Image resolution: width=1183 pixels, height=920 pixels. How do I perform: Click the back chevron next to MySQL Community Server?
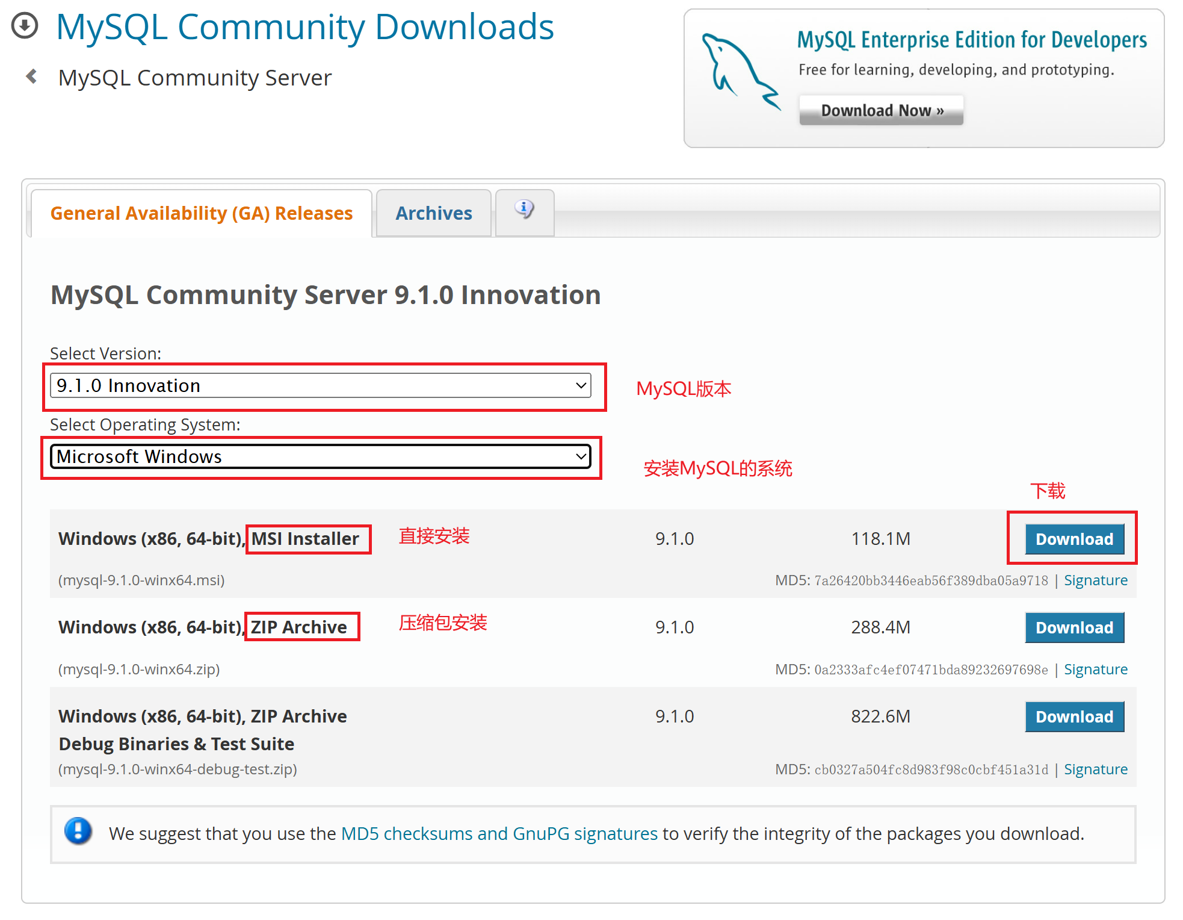(32, 77)
